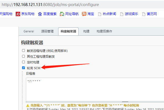Open the 源码管理 tab
The width and height of the screenshot is (164, 110).
pos(47,31)
